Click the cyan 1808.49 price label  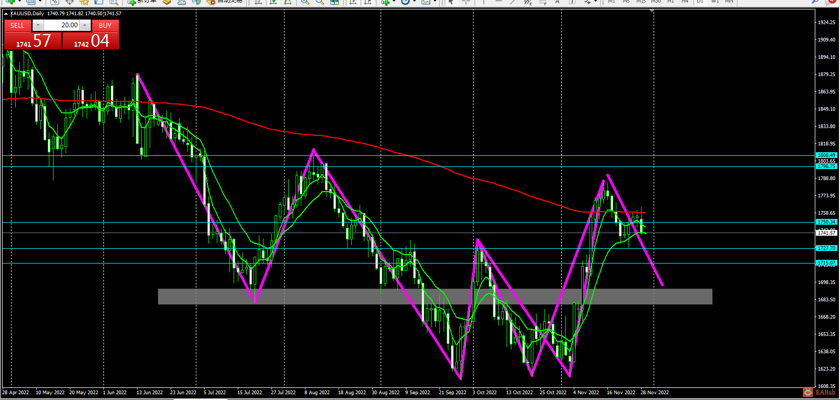(x=826, y=155)
